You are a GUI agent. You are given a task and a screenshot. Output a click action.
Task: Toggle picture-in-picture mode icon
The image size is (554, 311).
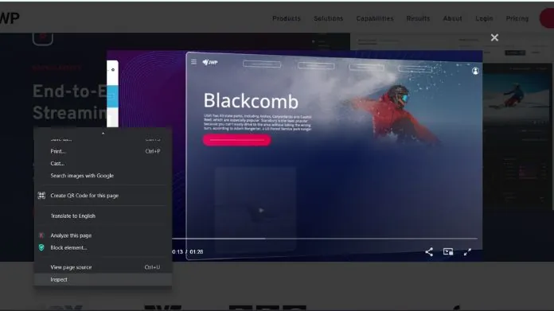click(x=448, y=251)
